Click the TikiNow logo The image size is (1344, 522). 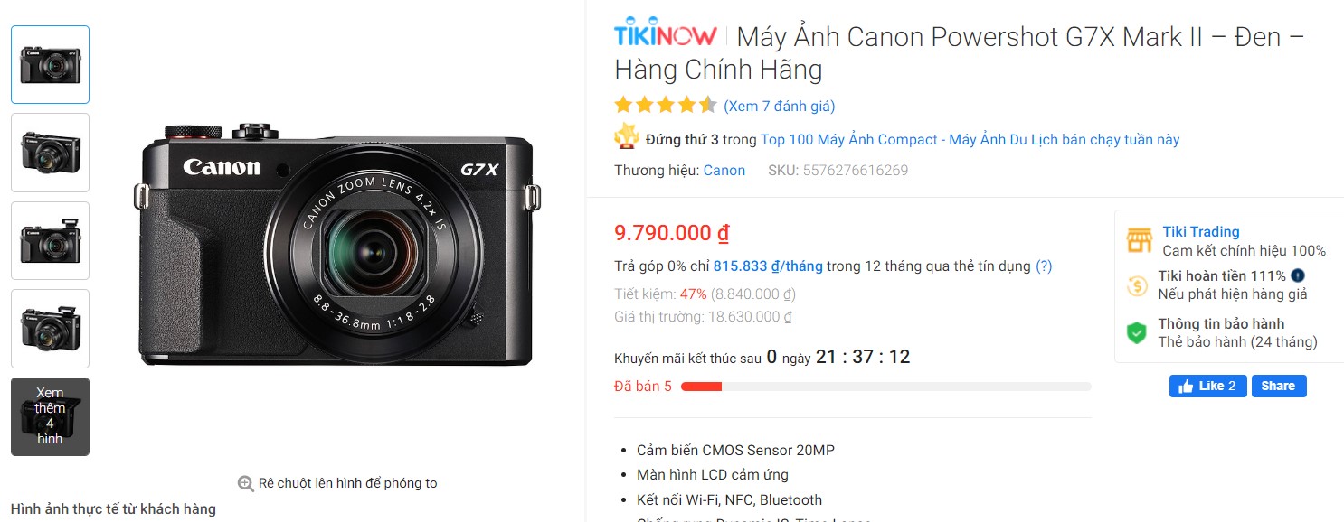click(x=666, y=36)
